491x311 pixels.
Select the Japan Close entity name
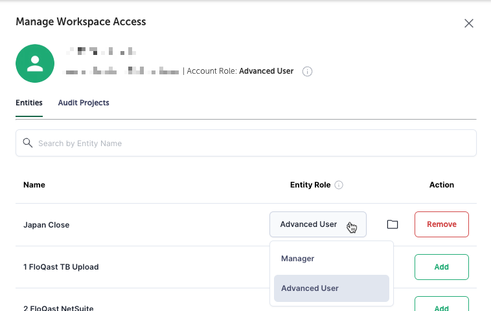tap(46, 225)
